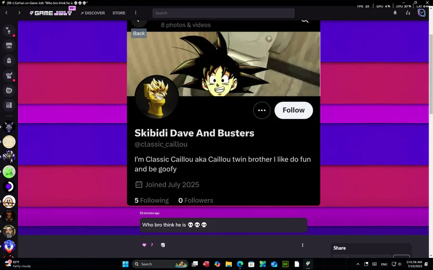Open Microsoft Access from the taskbar
Screen dimensions: 433x270
(x=206, y=264)
